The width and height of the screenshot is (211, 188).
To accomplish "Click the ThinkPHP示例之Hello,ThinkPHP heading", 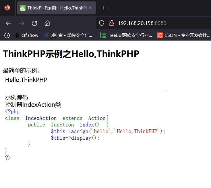I will click(x=71, y=54).
